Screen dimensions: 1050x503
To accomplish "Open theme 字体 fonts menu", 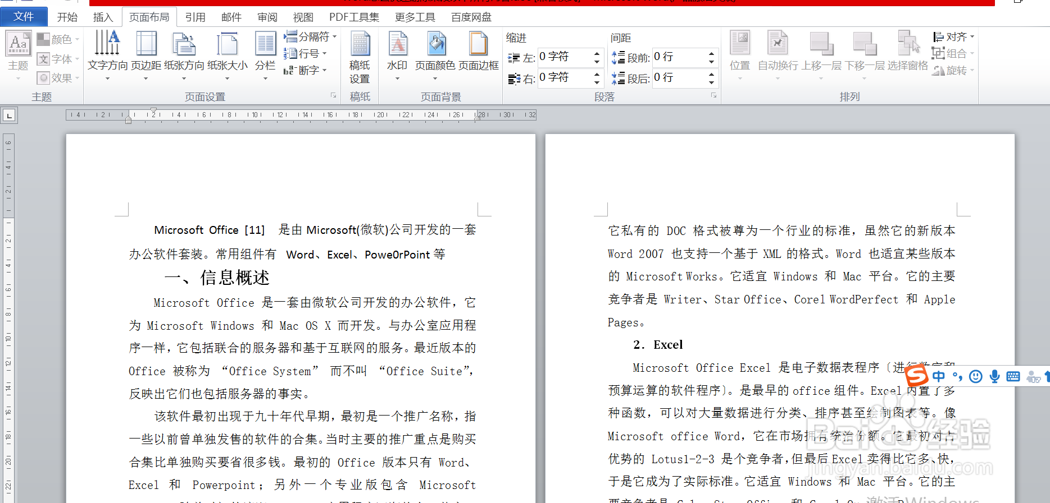I will 58,59.
